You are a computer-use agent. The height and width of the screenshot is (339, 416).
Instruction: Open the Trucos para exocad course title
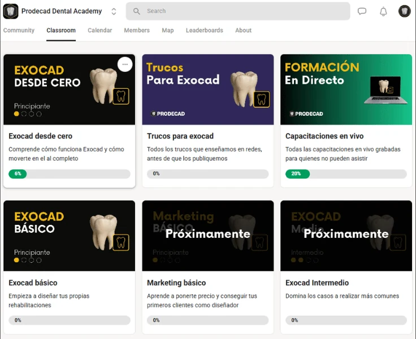[x=180, y=136]
